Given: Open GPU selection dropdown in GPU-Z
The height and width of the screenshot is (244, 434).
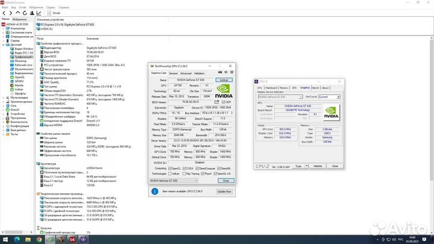Looking at the screenshot, I should pos(174,181).
